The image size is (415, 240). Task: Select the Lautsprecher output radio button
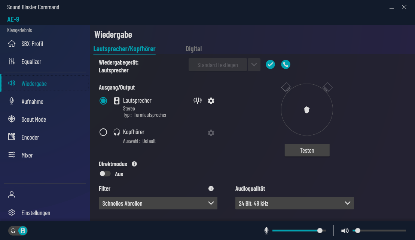[103, 101]
